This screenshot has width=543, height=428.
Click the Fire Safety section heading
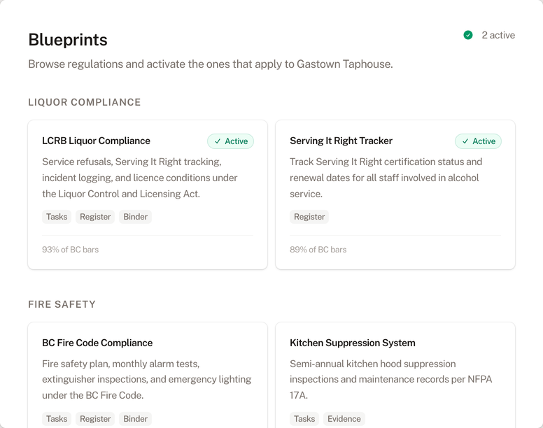pyautogui.click(x=62, y=304)
